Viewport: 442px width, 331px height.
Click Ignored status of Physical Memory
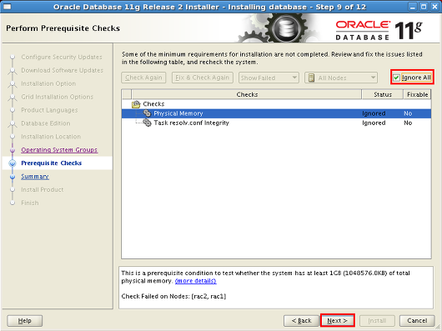[x=374, y=113]
